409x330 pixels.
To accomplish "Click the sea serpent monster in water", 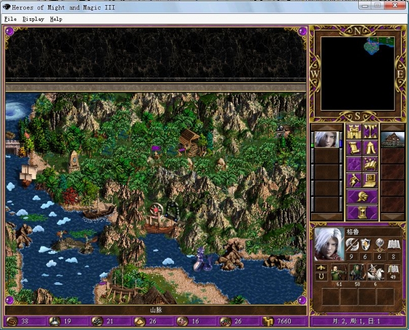I will pos(202,260).
